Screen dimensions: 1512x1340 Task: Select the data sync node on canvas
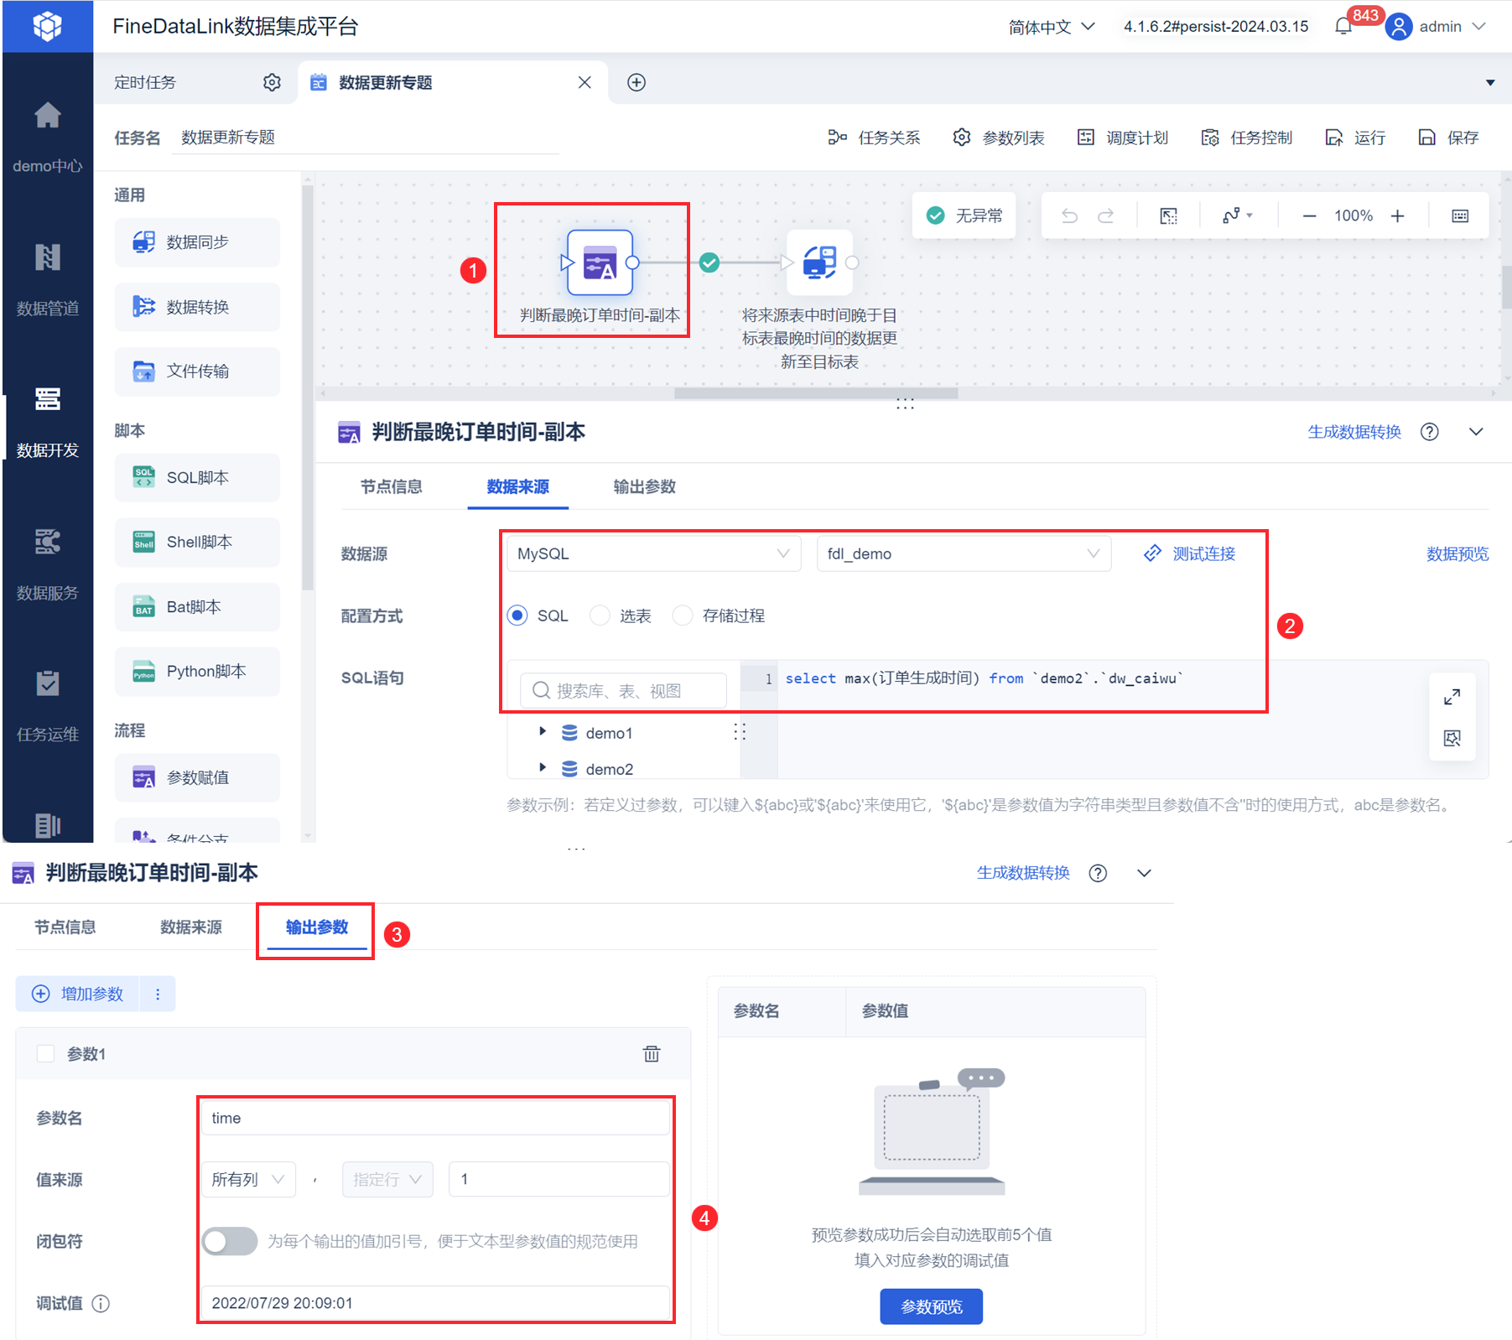[819, 262]
